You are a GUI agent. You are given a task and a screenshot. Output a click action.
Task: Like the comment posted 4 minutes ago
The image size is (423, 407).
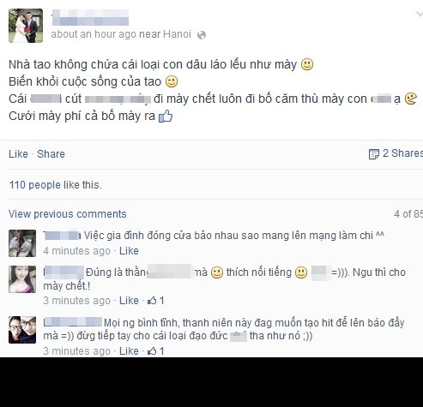pos(129,251)
